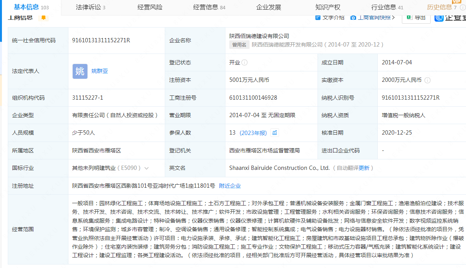This screenshot has height=268, width=466.
Task: Click the 姚 avatar icon of legal representative
Action: point(80,71)
